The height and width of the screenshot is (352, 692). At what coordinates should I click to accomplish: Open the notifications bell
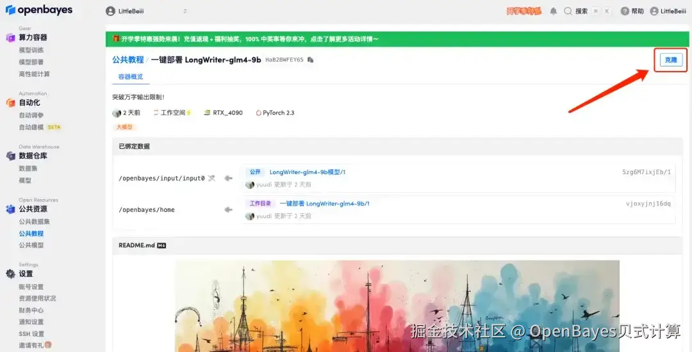[x=554, y=12]
